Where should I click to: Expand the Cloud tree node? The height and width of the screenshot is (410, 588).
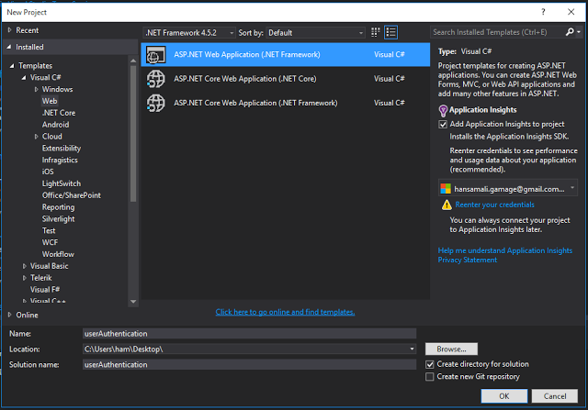coord(37,137)
